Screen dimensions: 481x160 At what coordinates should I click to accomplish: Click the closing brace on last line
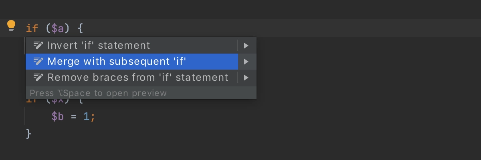point(28,134)
